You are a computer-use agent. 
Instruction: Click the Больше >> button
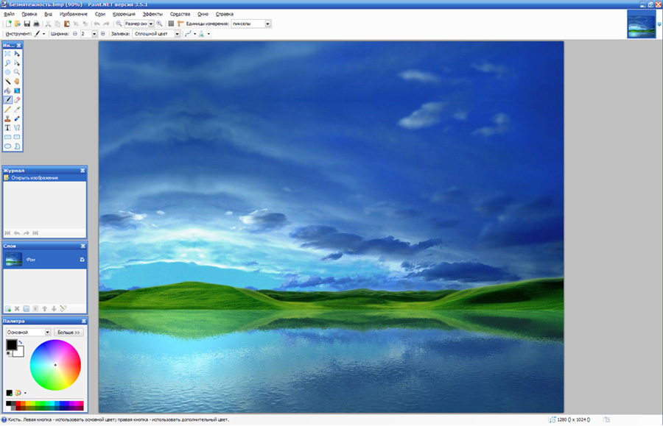click(x=69, y=333)
